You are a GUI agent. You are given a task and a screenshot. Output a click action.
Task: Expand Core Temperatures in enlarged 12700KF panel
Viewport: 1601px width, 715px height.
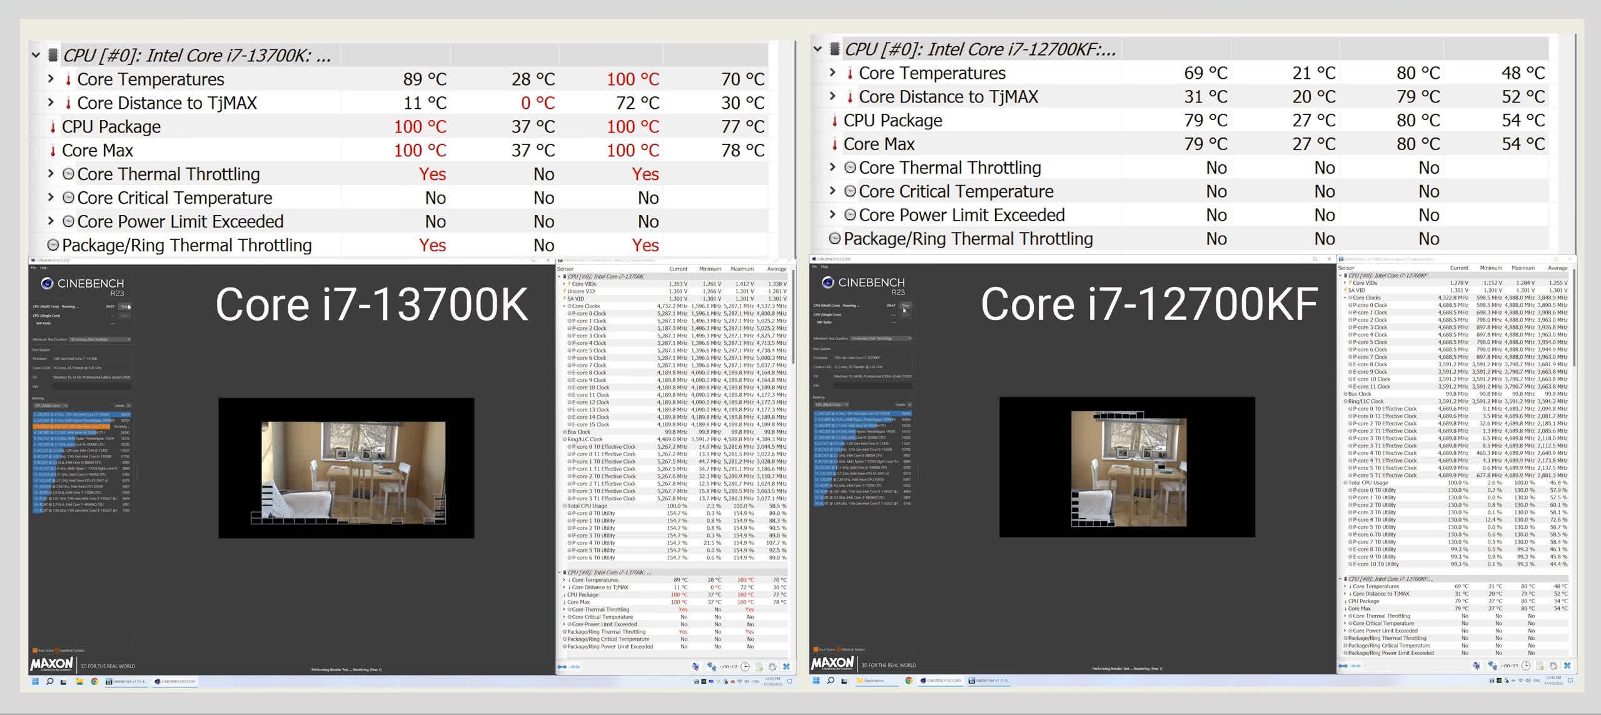pos(832,72)
